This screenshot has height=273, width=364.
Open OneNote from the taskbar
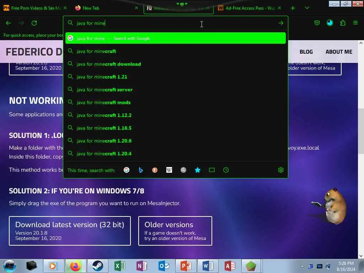coord(141,266)
